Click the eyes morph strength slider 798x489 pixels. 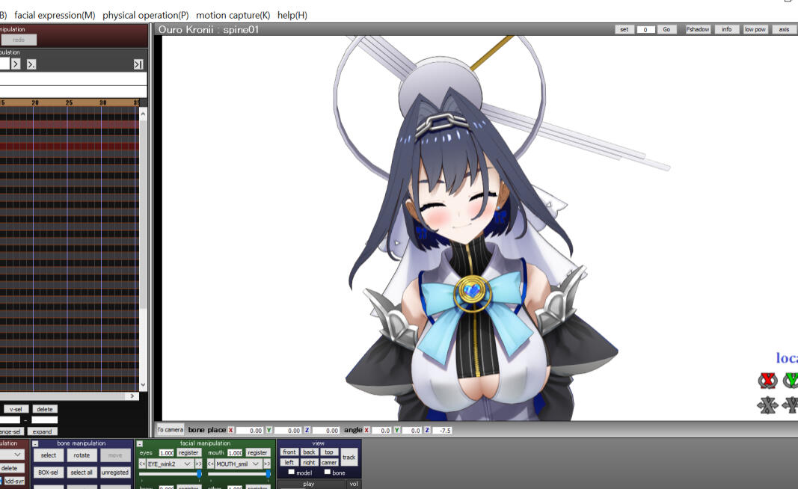pyautogui.click(x=170, y=473)
